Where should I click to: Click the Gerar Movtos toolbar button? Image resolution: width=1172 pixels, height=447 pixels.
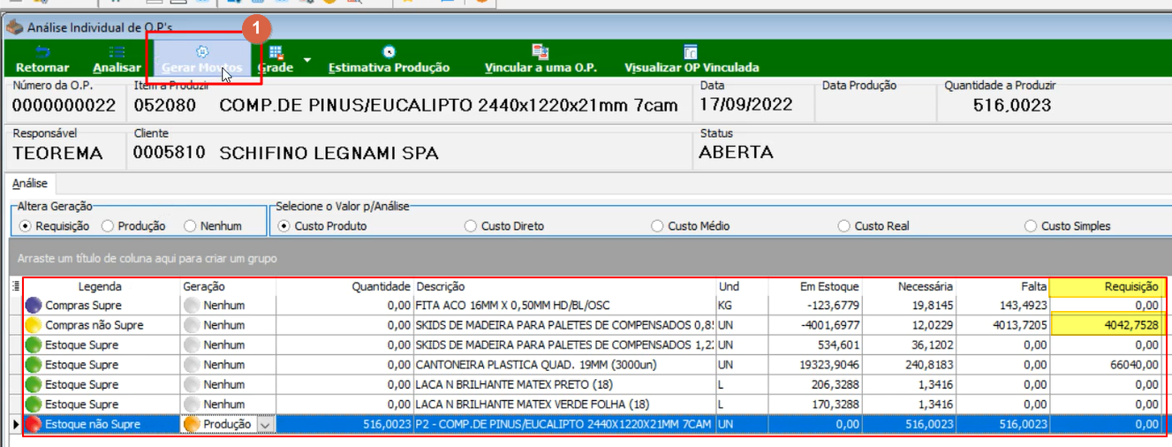coord(201,59)
